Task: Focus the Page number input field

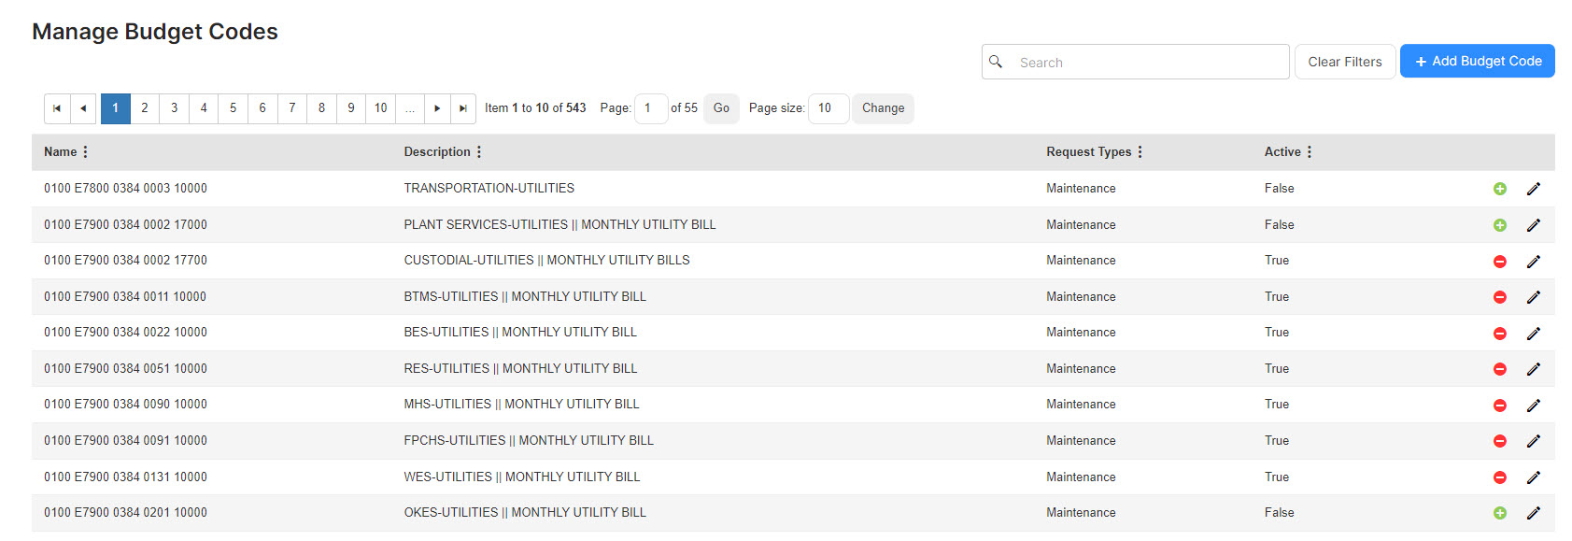Action: point(651,108)
